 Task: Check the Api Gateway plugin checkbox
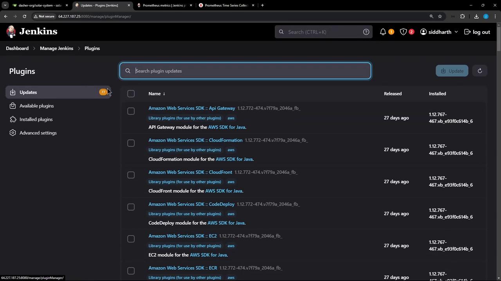[131, 111]
